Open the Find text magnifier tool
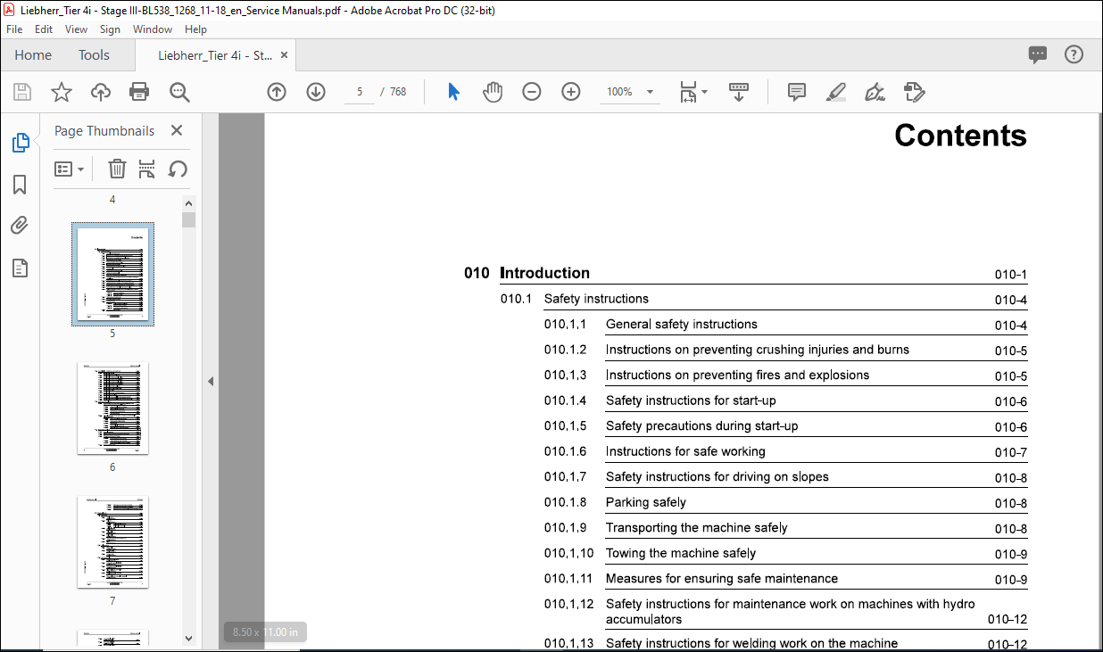The height and width of the screenshot is (652, 1103). point(179,92)
